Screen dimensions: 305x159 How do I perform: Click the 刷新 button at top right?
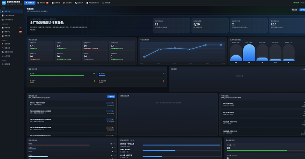[x=294, y=10]
